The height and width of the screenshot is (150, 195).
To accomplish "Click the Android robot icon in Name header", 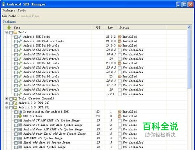I will pos(9,27).
